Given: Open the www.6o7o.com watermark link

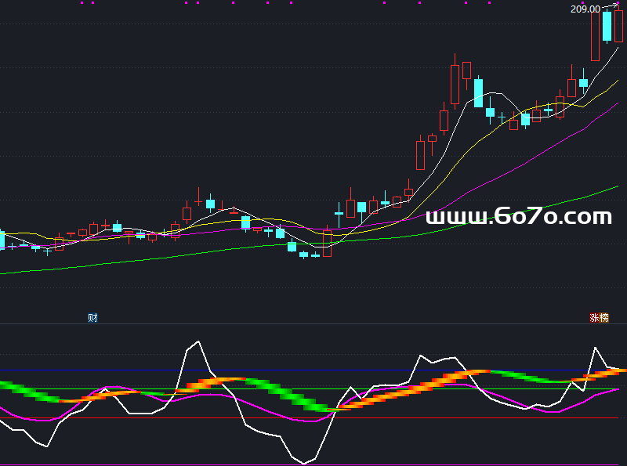Looking at the screenshot, I should (518, 216).
